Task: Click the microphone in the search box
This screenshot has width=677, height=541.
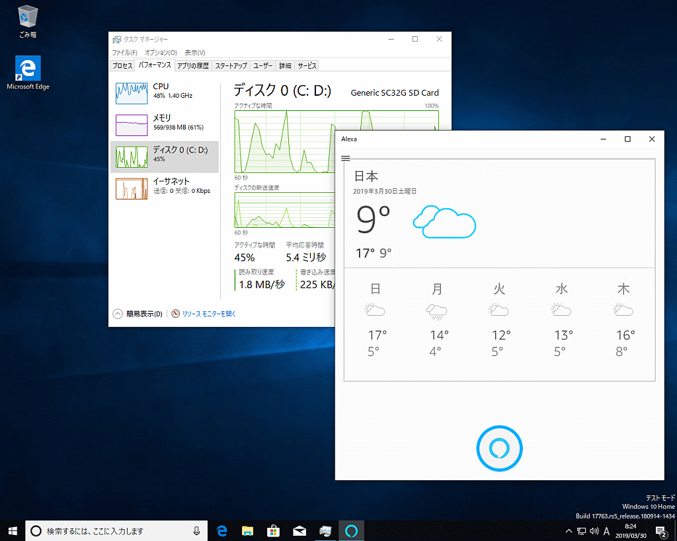Action: point(196,531)
